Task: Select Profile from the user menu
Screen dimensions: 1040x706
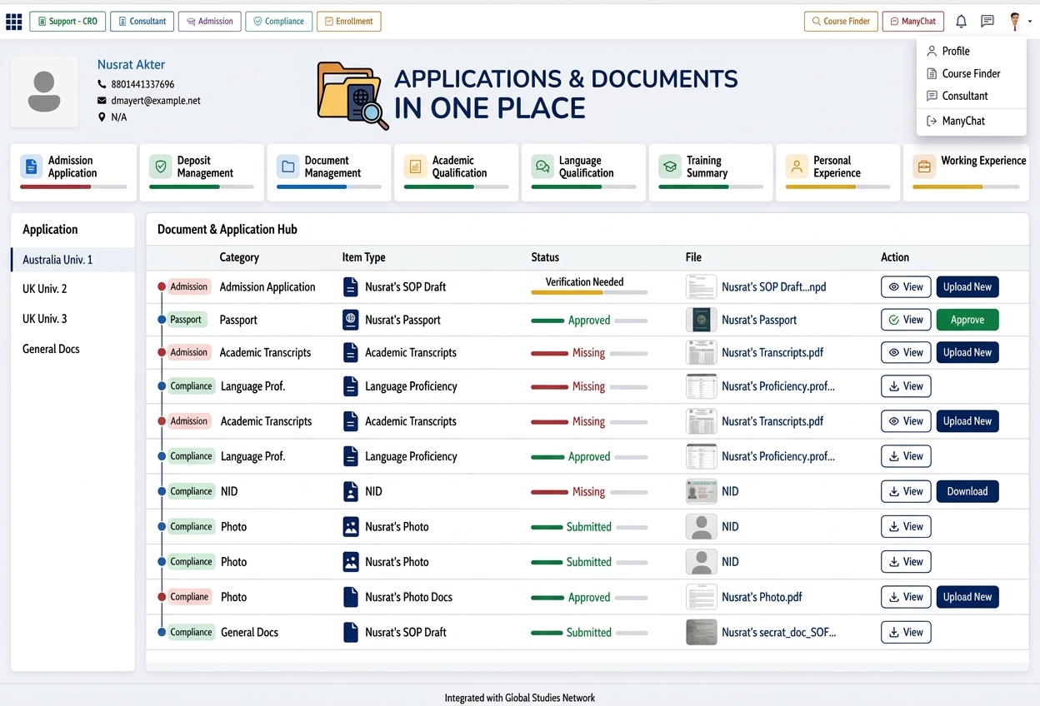Action: 956,51
